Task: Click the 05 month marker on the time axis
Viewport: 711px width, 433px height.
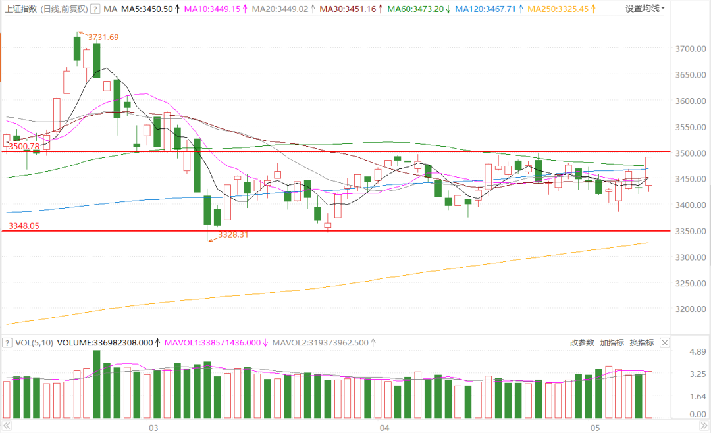Action: click(x=595, y=428)
